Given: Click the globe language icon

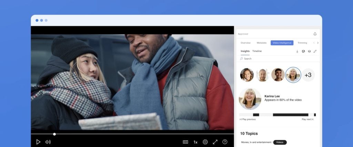Looking at the screenshot, I should [x=303, y=51].
